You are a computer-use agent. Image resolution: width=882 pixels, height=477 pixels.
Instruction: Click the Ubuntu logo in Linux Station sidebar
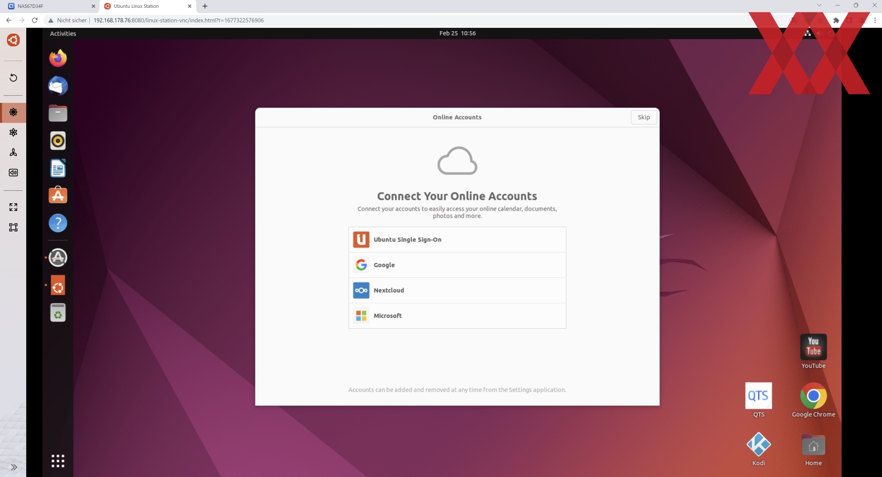click(x=13, y=40)
